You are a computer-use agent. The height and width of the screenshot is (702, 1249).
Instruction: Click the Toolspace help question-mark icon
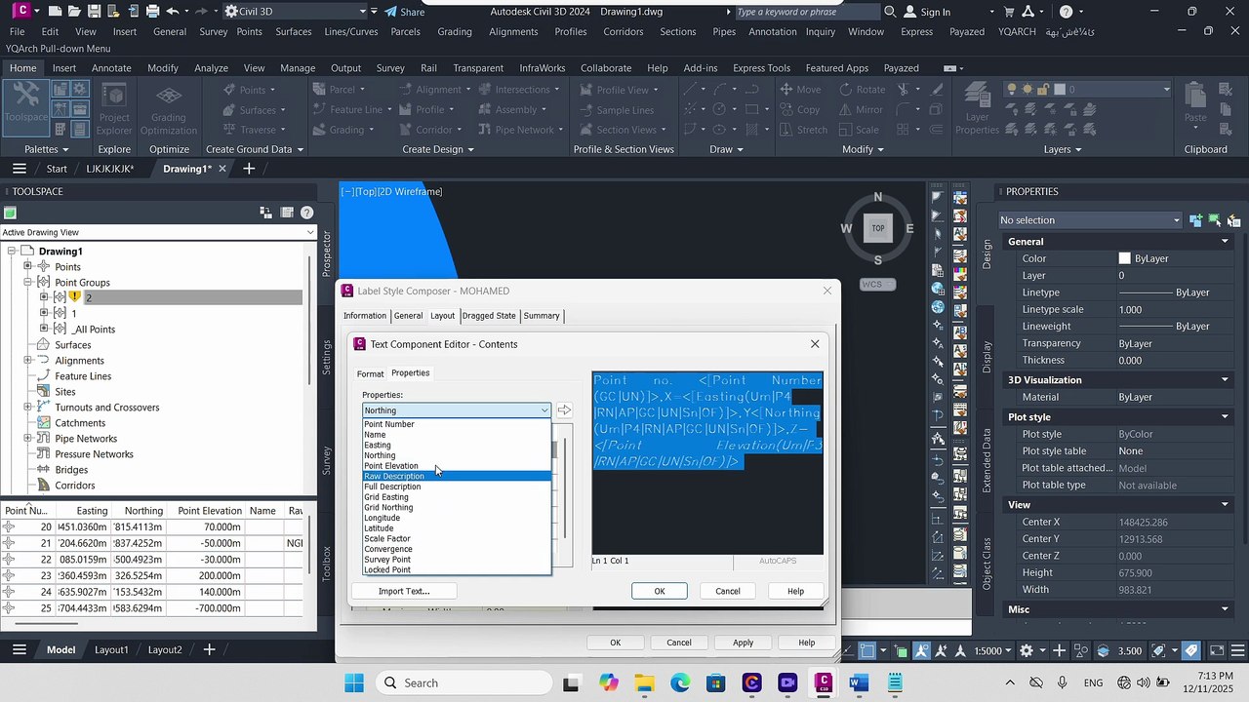[306, 213]
